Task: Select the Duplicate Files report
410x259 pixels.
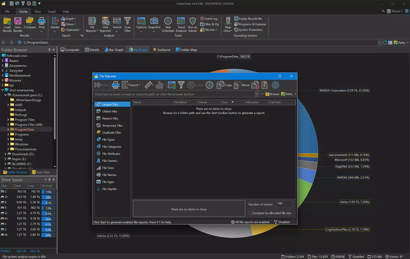Action: point(111,133)
